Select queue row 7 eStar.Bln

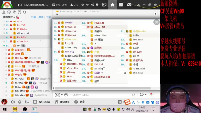[26, 41]
